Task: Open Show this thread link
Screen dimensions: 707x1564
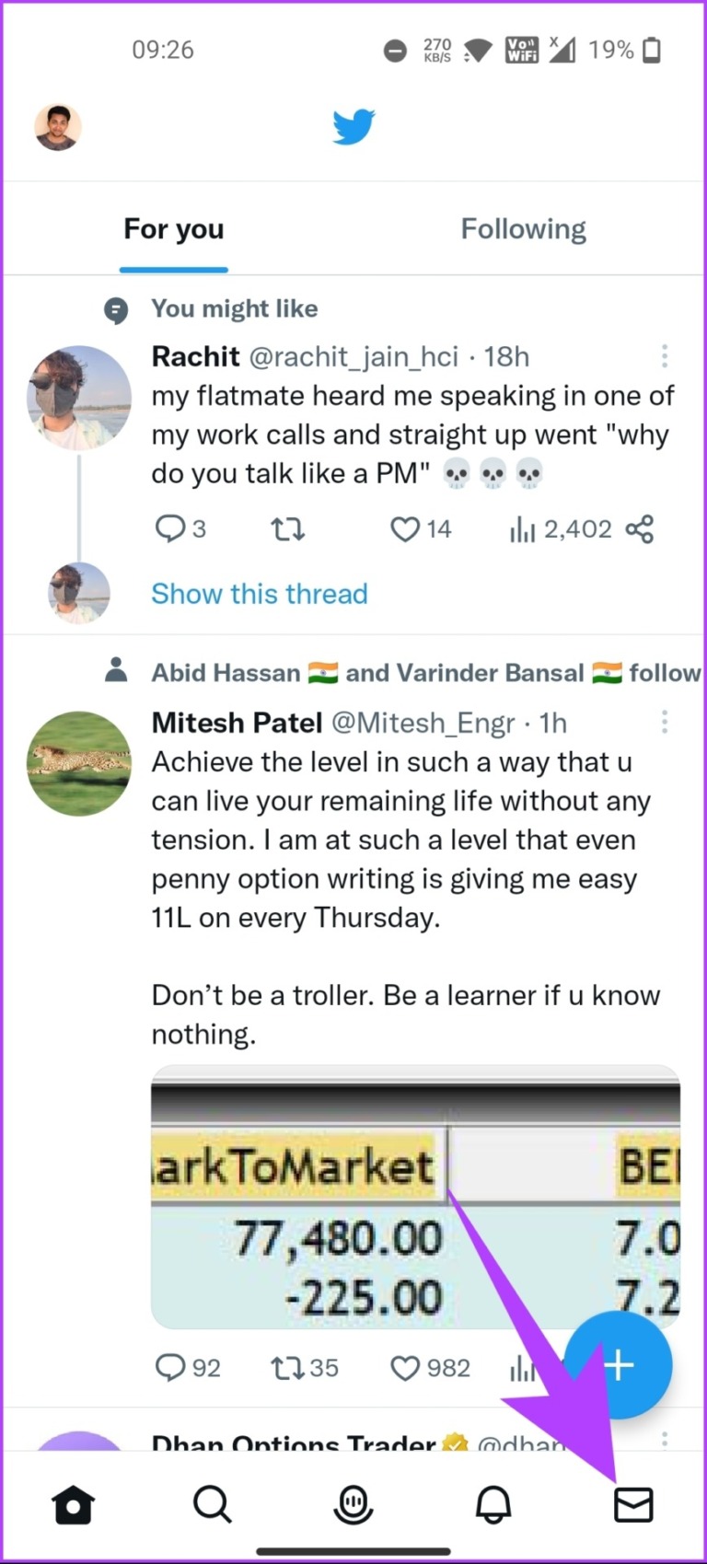Action: pos(259,594)
